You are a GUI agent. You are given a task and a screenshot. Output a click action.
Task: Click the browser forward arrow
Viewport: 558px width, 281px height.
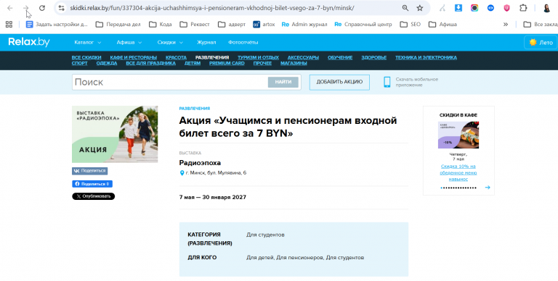tap(25, 8)
